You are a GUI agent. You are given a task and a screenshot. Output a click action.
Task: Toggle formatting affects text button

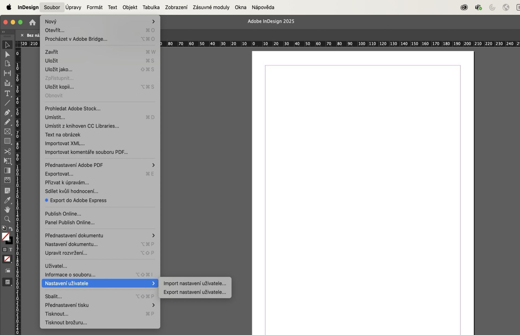click(11, 250)
